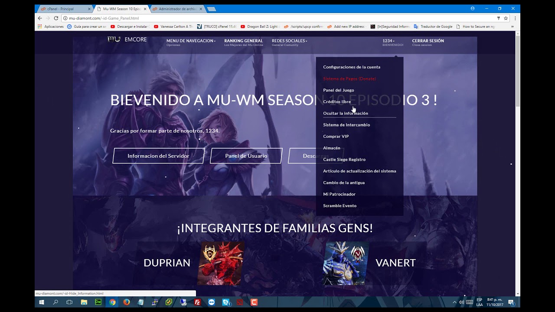Click the MU EMCORE site logo

tap(127, 39)
